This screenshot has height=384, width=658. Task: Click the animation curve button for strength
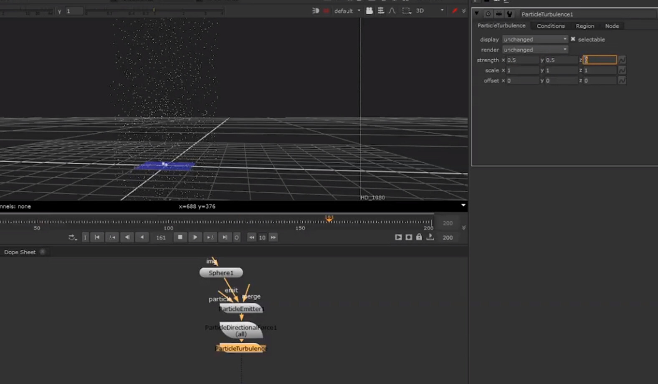pos(622,60)
